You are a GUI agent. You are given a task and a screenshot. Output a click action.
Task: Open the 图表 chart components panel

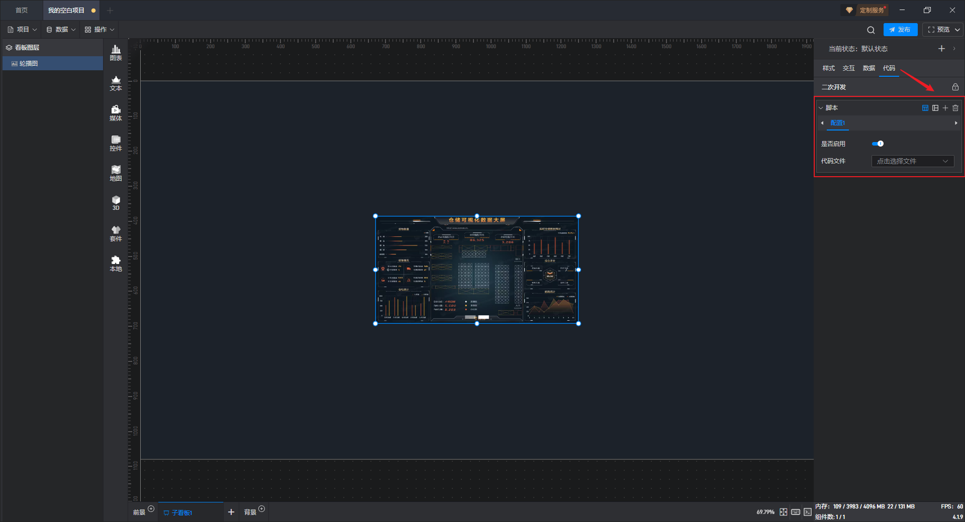(116, 53)
